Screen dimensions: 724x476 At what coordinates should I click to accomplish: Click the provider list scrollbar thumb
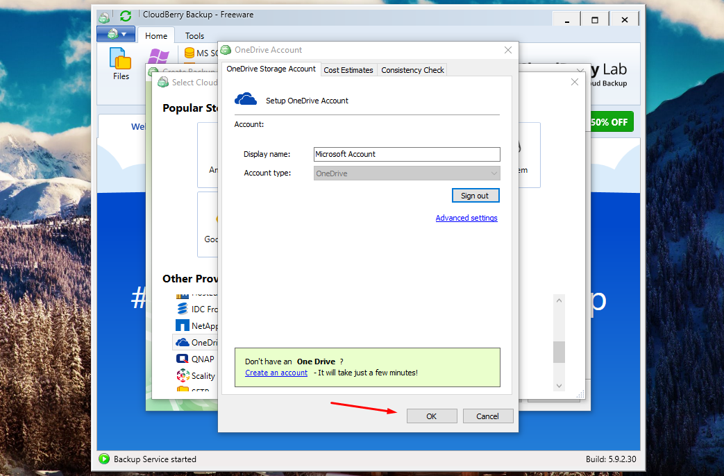coord(559,352)
